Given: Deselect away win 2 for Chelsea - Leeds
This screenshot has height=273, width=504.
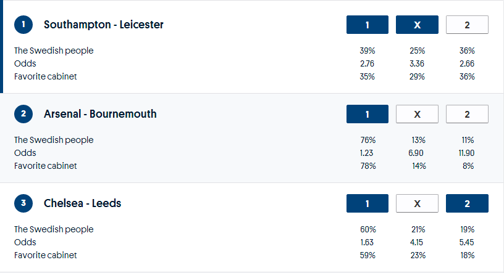Looking at the screenshot, I should click(x=467, y=203).
